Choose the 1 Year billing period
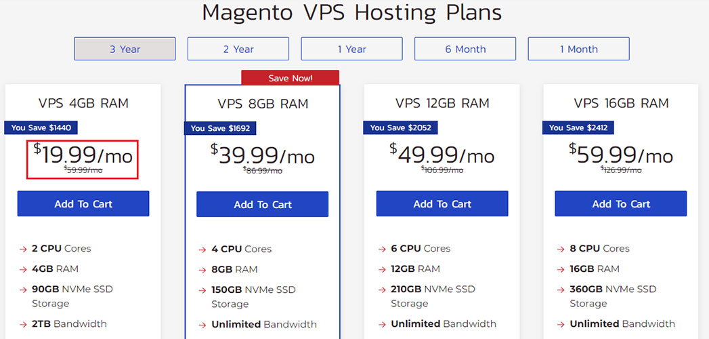 point(351,49)
